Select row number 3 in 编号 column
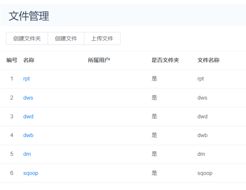 point(12,116)
